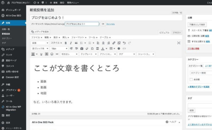Viewport: 212px width, 130px height.
Task: Click the キャンセル permalink link
Action: 111,24
